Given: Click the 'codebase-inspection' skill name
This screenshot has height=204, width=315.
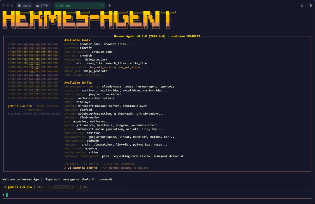Looking at the screenshot, I should click(x=94, y=114).
